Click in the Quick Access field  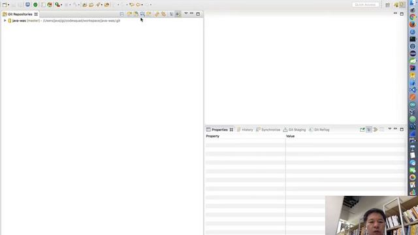[365, 5]
